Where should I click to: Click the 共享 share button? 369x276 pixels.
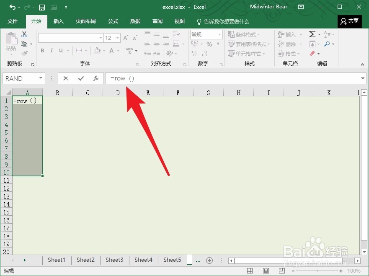click(x=349, y=21)
